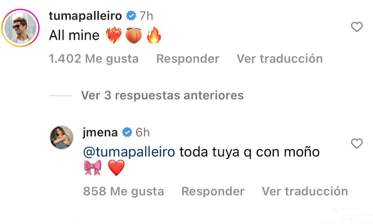The width and height of the screenshot is (373, 224).
Task: Expand Ver 3 respuestas anteriores
Action: click(162, 95)
